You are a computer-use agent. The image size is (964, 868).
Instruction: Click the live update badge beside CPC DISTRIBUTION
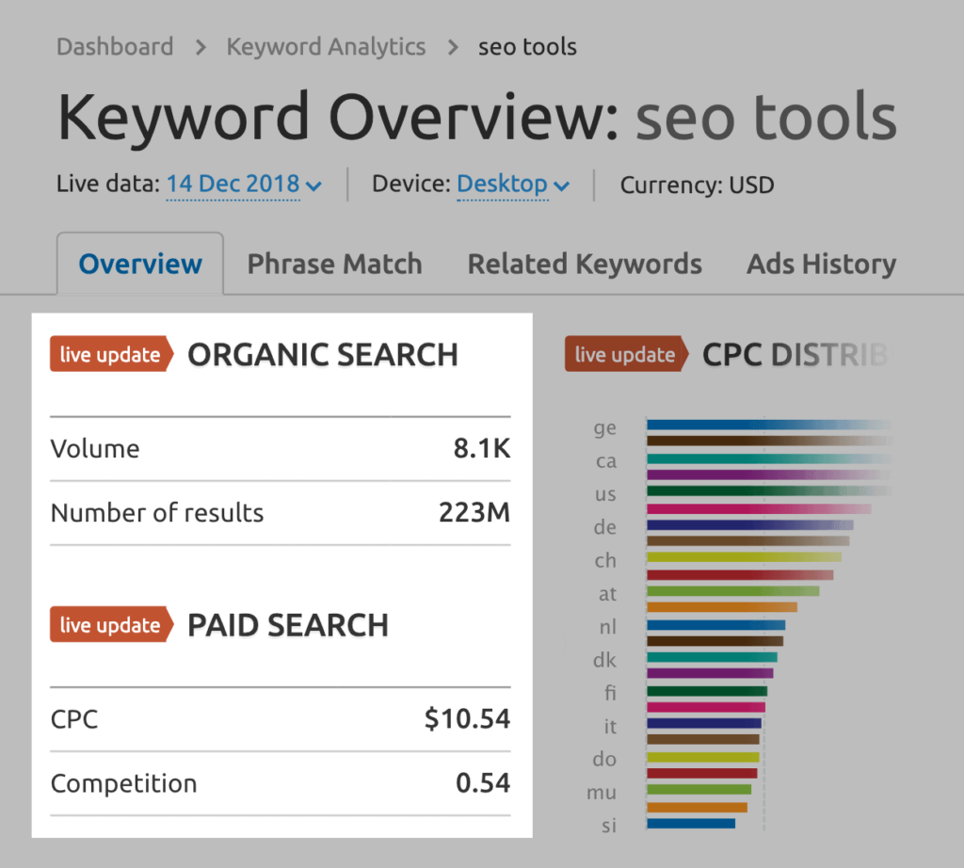(x=625, y=354)
